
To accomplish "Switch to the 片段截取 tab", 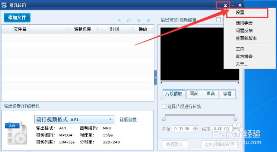I will click(173, 93).
